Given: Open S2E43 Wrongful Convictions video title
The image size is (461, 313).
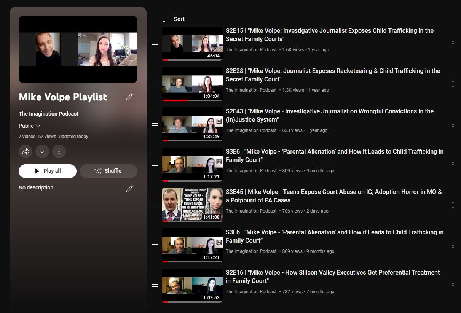Looking at the screenshot, I should (330, 115).
